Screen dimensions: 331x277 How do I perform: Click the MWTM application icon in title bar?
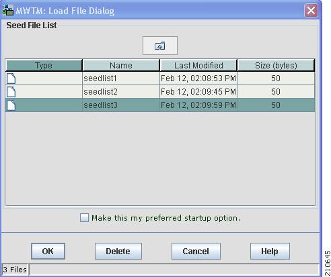(x=7, y=10)
